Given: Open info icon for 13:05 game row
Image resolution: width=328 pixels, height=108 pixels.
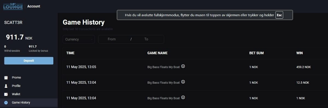Looking at the screenshot, I should click(x=183, y=66).
